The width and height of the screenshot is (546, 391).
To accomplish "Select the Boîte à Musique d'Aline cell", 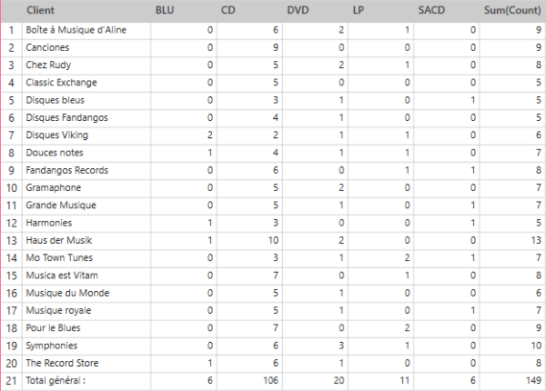I will pyautogui.click(x=76, y=29).
